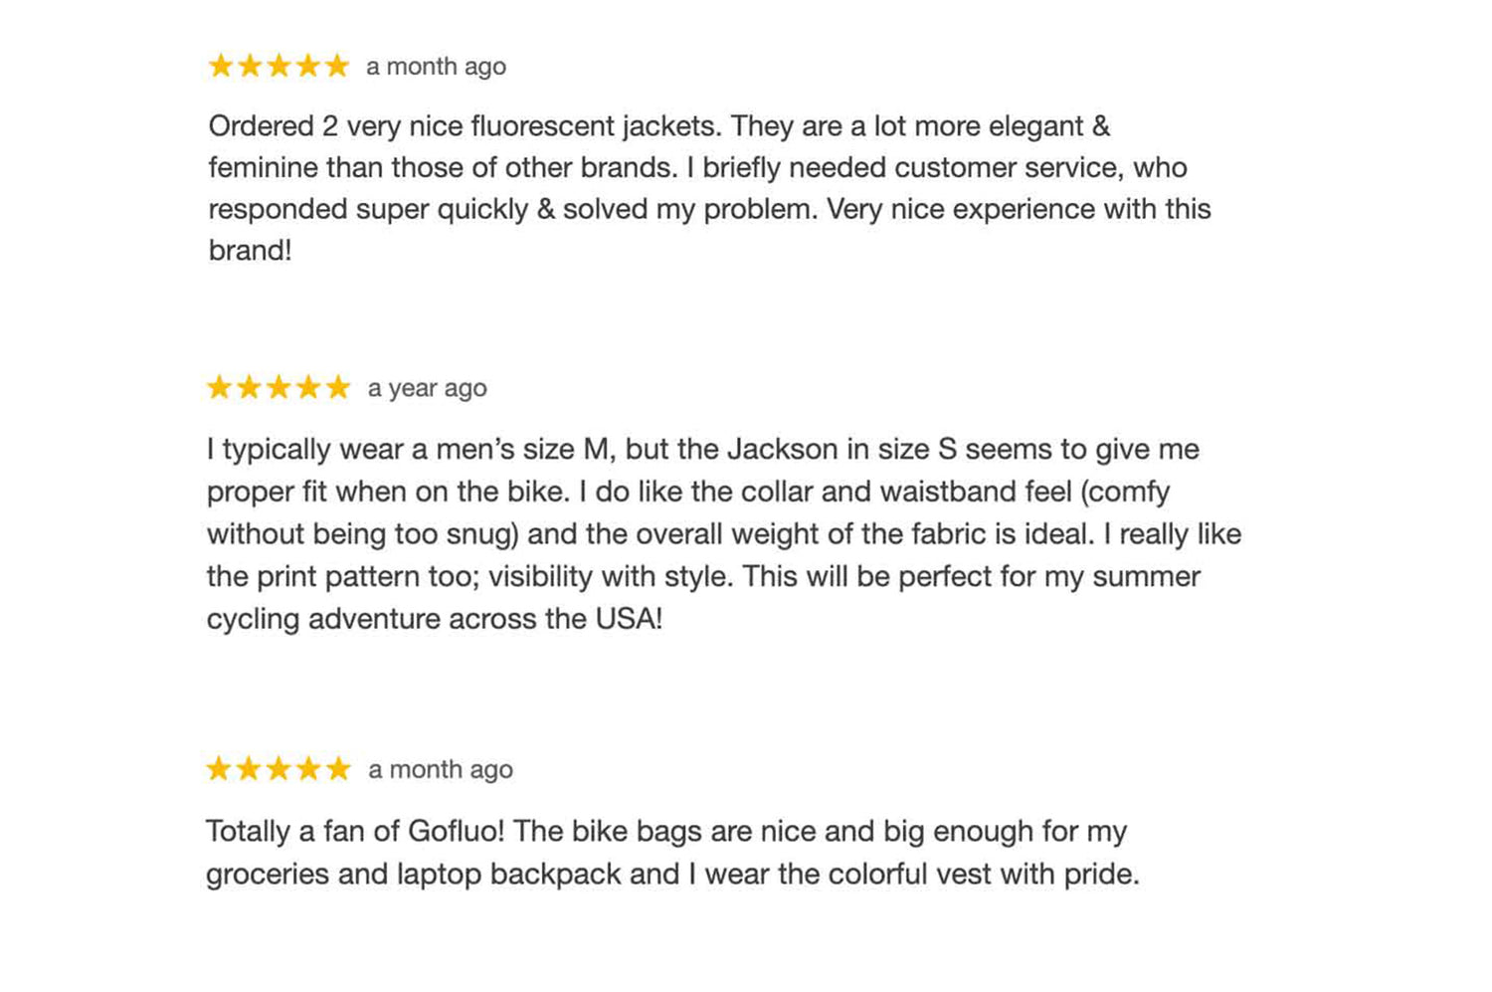Click the first star of the fluorescent jackets review
Image resolution: width=1492 pixels, height=992 pixels.
point(221,67)
